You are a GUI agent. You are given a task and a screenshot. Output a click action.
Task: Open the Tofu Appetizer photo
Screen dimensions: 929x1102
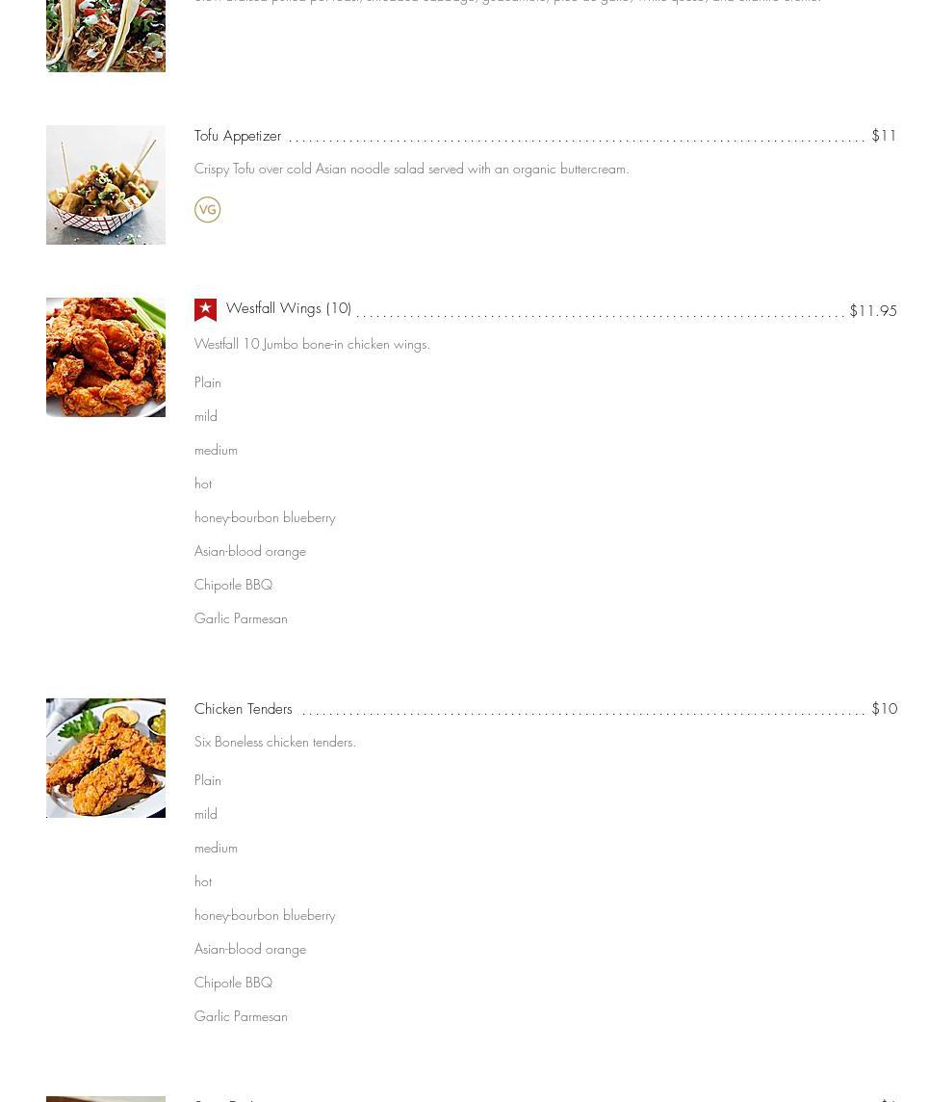(106, 185)
